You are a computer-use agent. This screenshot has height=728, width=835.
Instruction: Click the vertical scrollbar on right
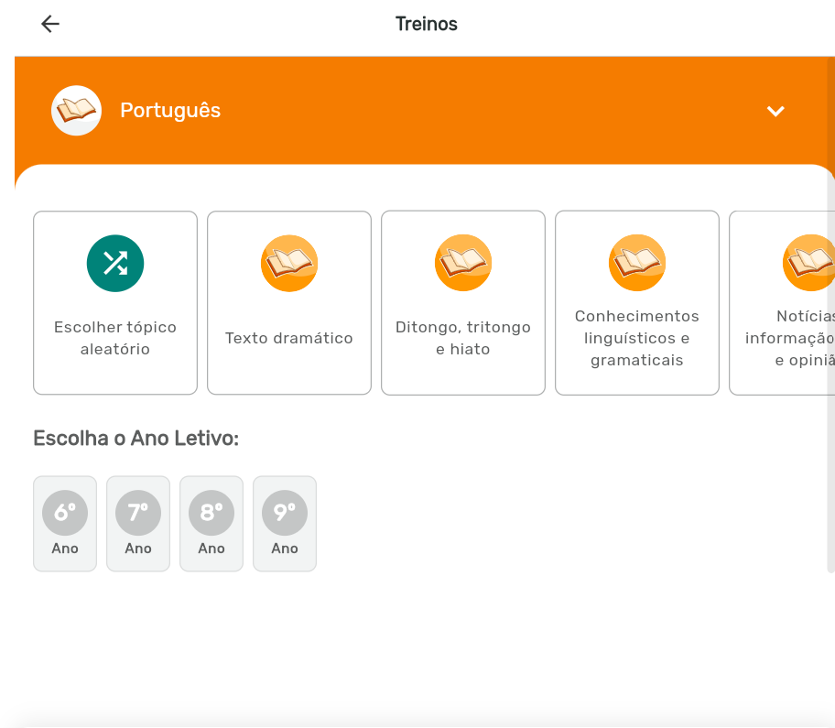click(x=830, y=366)
